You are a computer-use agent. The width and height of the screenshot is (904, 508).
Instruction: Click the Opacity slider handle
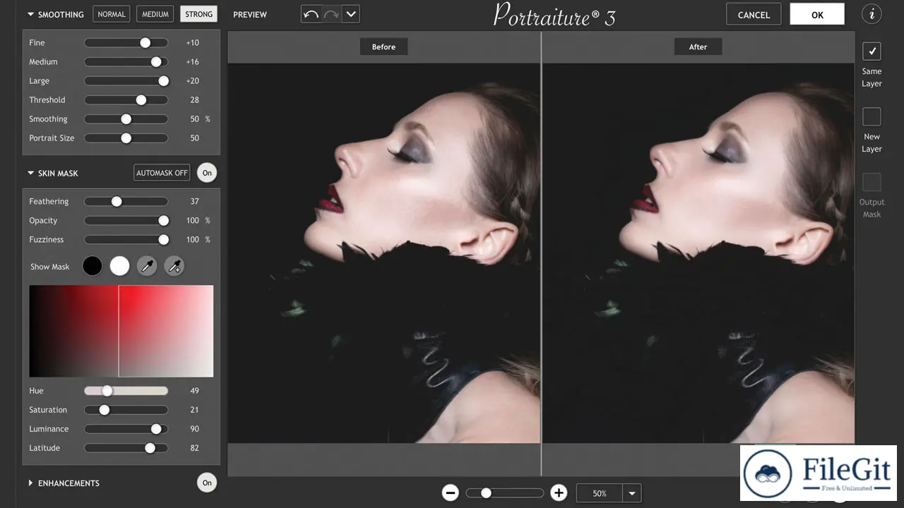coord(164,221)
